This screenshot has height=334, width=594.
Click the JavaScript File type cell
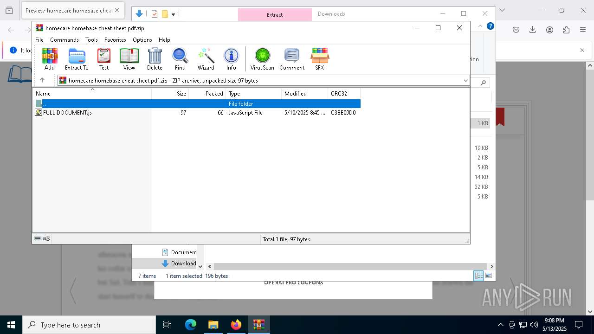[x=245, y=113]
